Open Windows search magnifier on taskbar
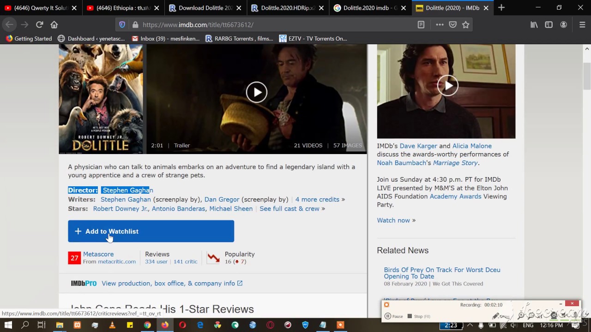This screenshot has width=591, height=332. click(25, 325)
